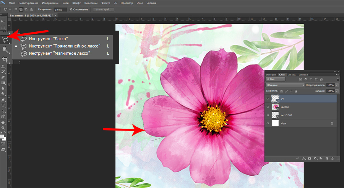Screen dimensions: 344x188
Task: Hide the Фон layer eye icon
Action: click(x=268, y=123)
